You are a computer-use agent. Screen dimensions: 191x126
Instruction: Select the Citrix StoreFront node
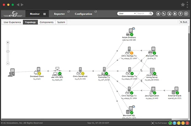click(x=80, y=71)
